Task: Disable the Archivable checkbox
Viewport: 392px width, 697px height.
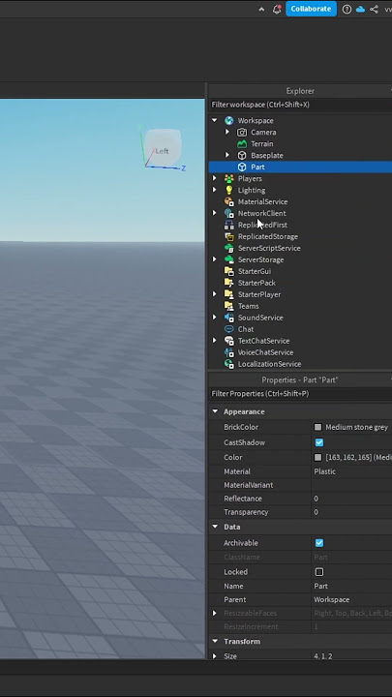Action: (319, 543)
